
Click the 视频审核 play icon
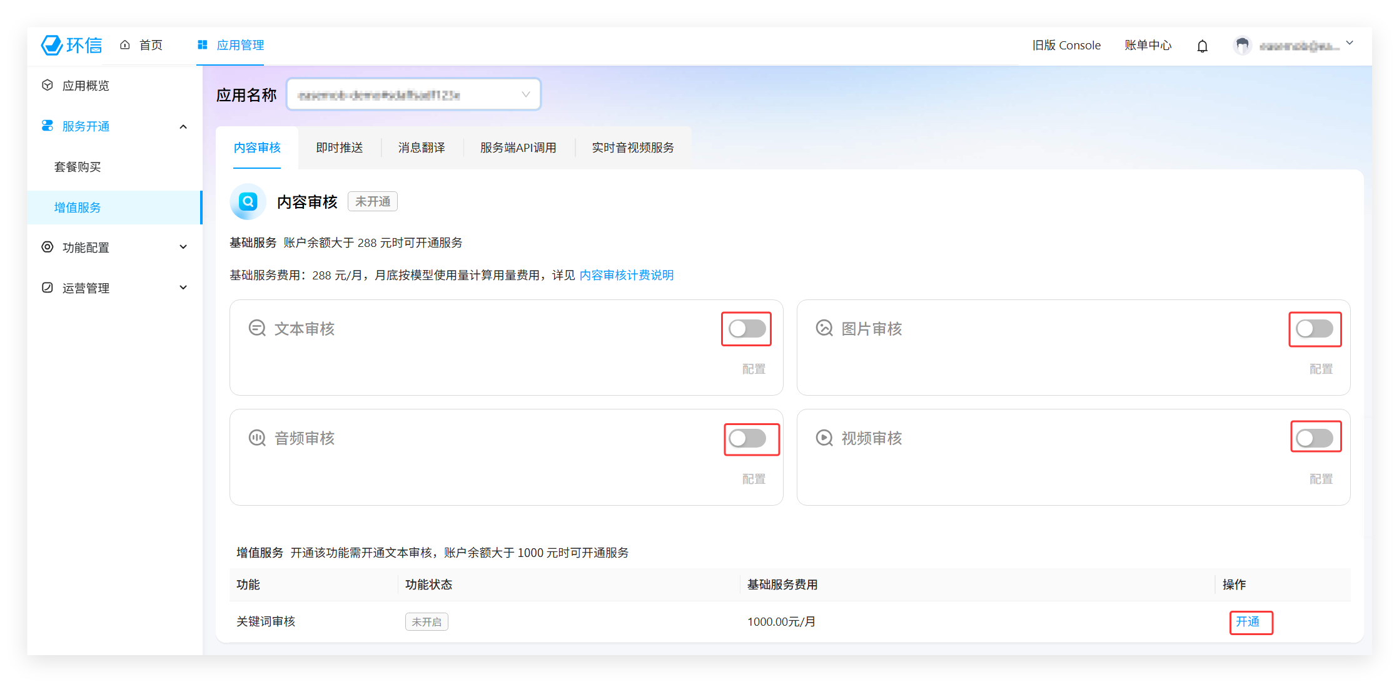tap(824, 438)
